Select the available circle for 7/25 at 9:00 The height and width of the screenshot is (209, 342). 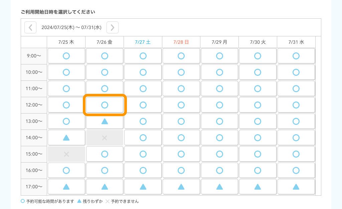[66, 56]
